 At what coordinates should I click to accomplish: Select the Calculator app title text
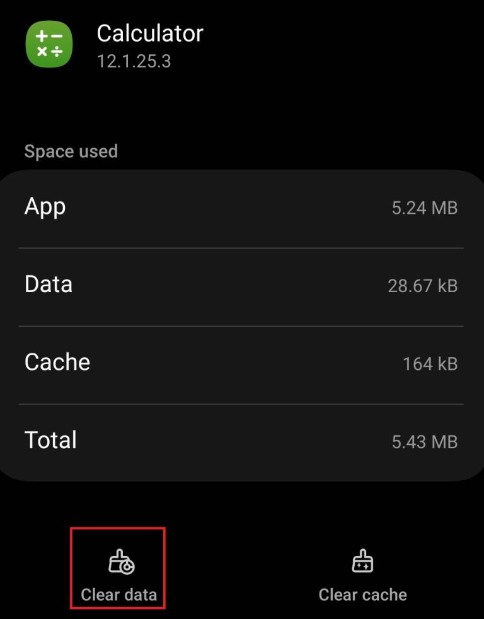(x=150, y=33)
